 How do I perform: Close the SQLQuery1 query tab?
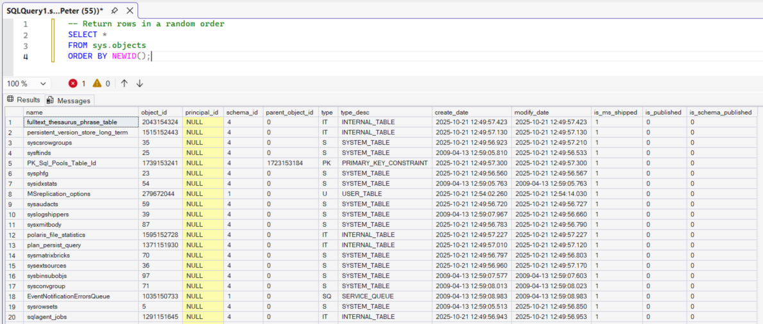130,11
